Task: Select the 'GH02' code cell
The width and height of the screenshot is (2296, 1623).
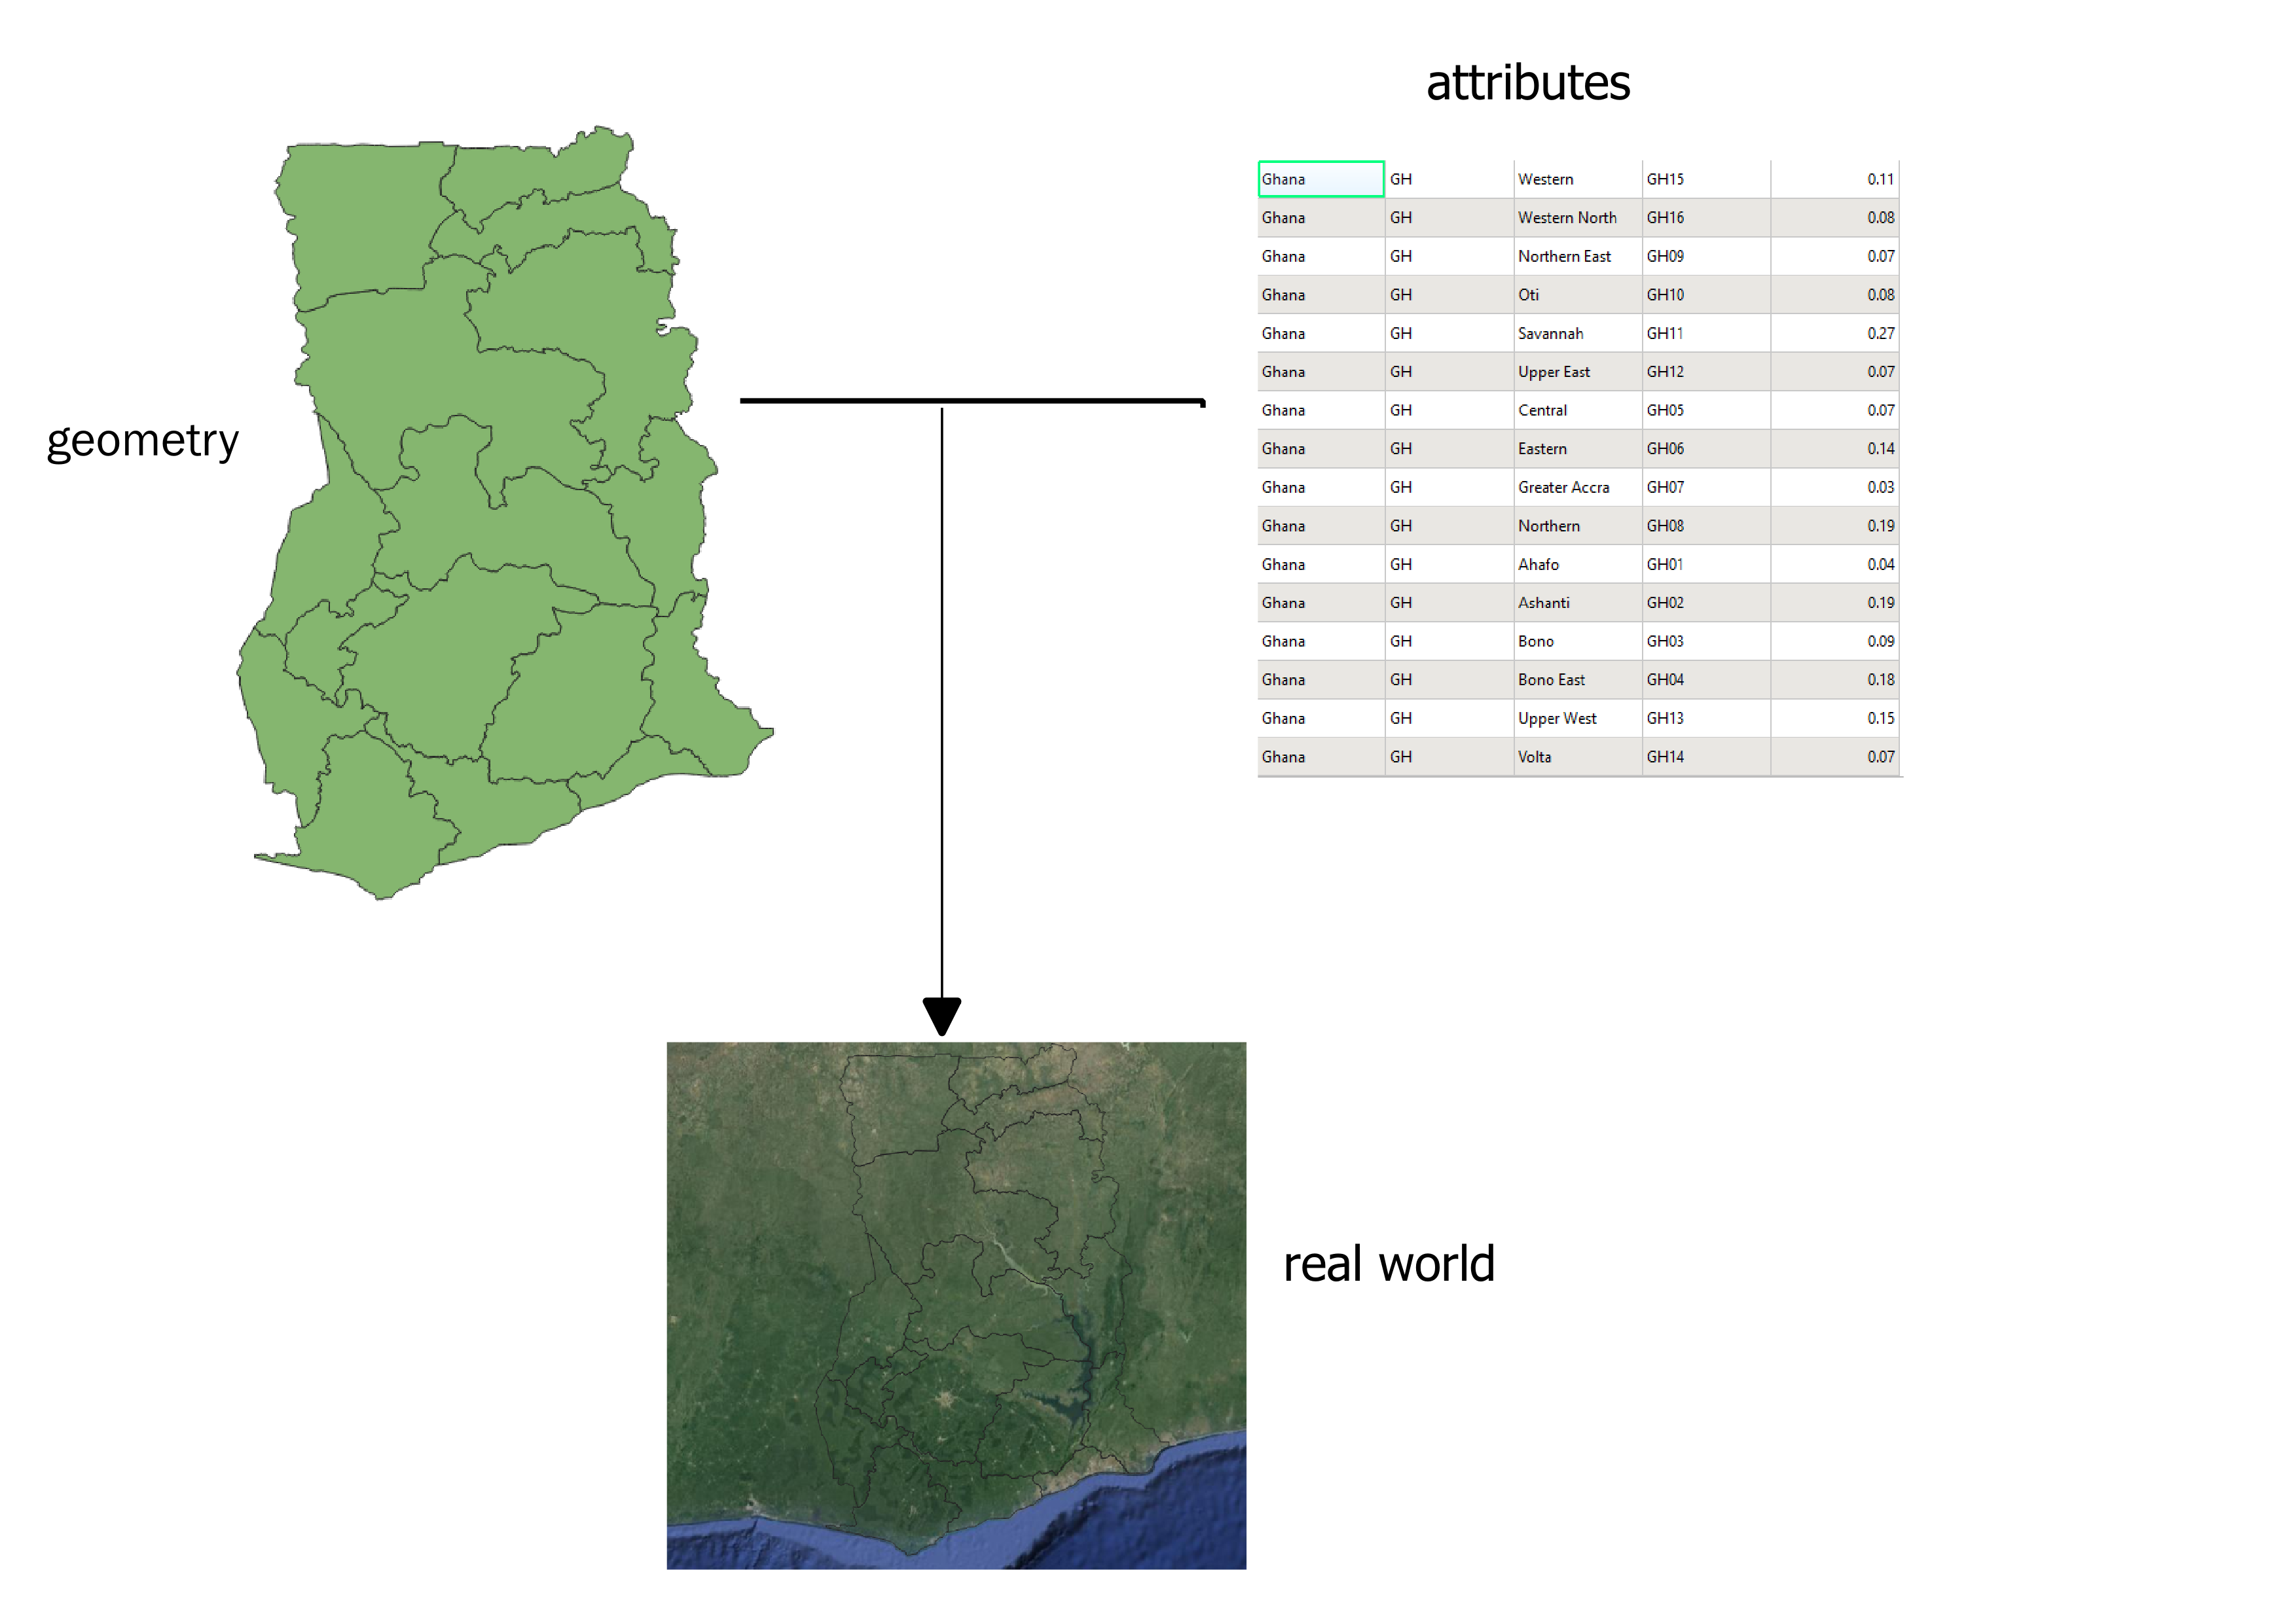Action: pyautogui.click(x=1706, y=603)
